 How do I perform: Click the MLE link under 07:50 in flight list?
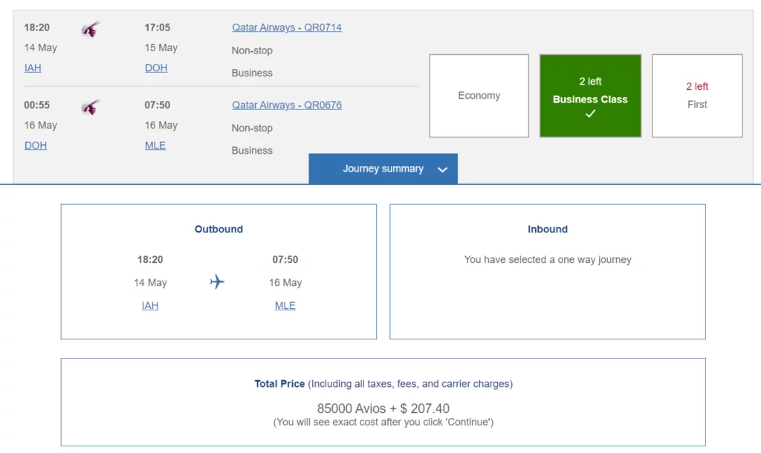(155, 146)
